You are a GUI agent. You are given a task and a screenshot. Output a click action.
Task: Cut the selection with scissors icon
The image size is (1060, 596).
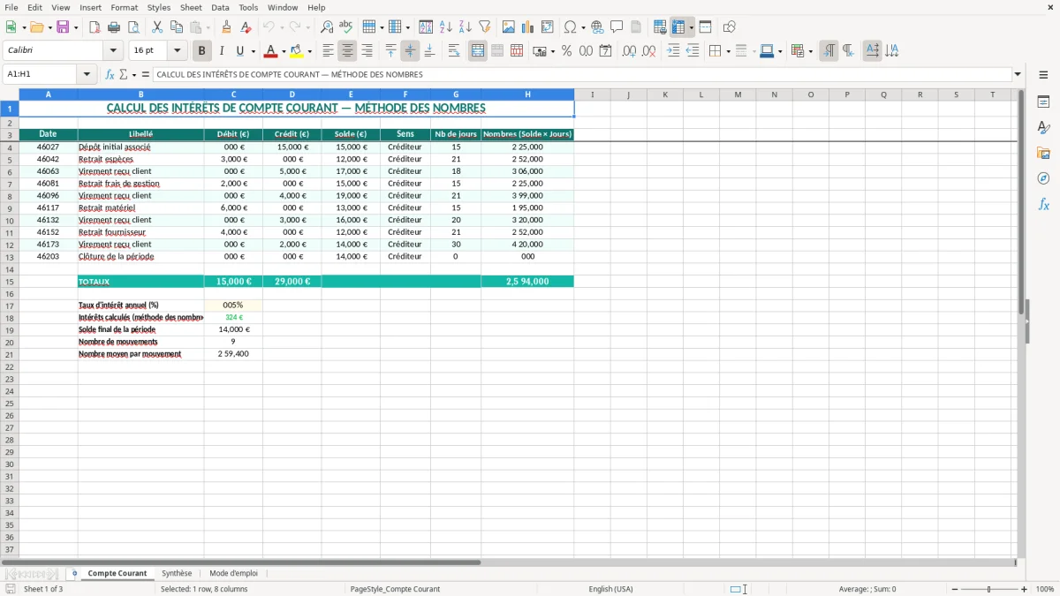click(x=157, y=27)
